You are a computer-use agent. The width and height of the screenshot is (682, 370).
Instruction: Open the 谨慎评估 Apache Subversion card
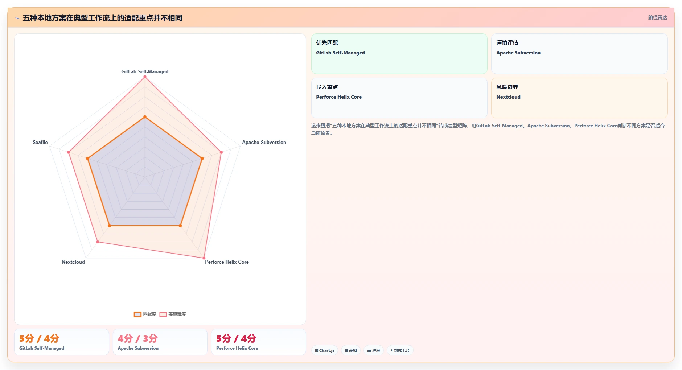(x=579, y=54)
